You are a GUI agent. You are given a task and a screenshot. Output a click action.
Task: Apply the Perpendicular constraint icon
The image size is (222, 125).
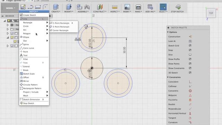(x=190, y=109)
